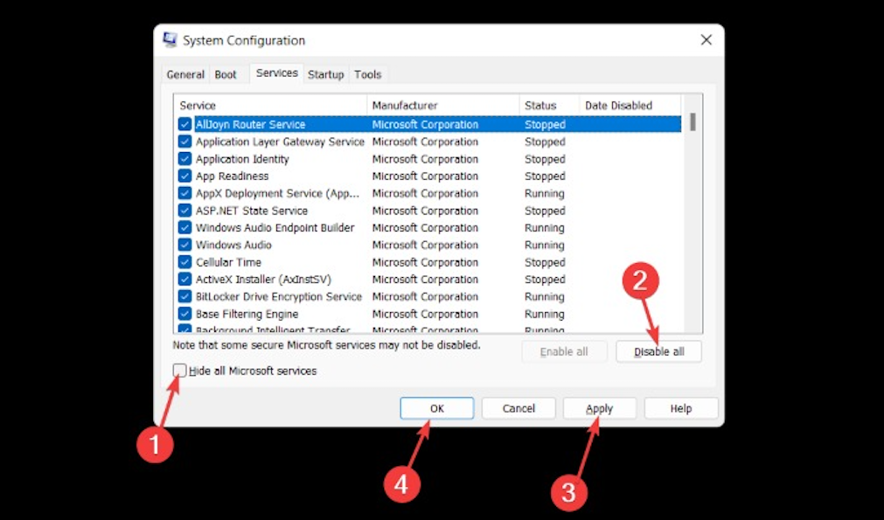The width and height of the screenshot is (884, 520).
Task: Uncheck the AllJoyn Router Service checkbox
Action: coord(184,124)
